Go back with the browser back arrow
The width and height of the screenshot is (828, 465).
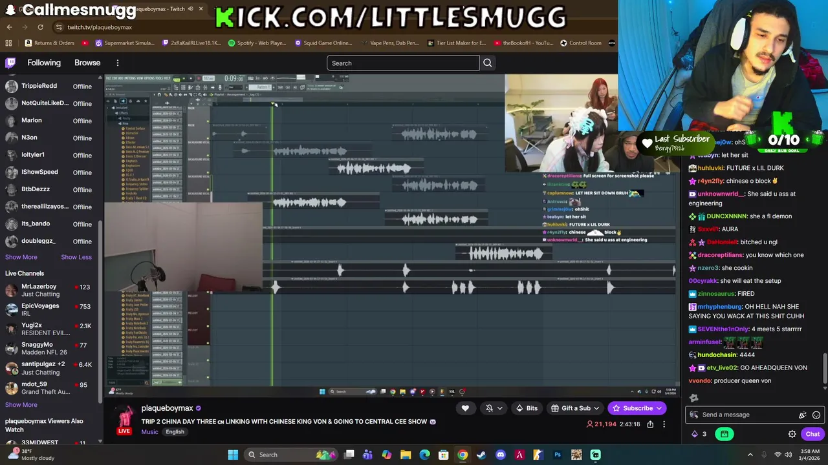[x=9, y=27]
